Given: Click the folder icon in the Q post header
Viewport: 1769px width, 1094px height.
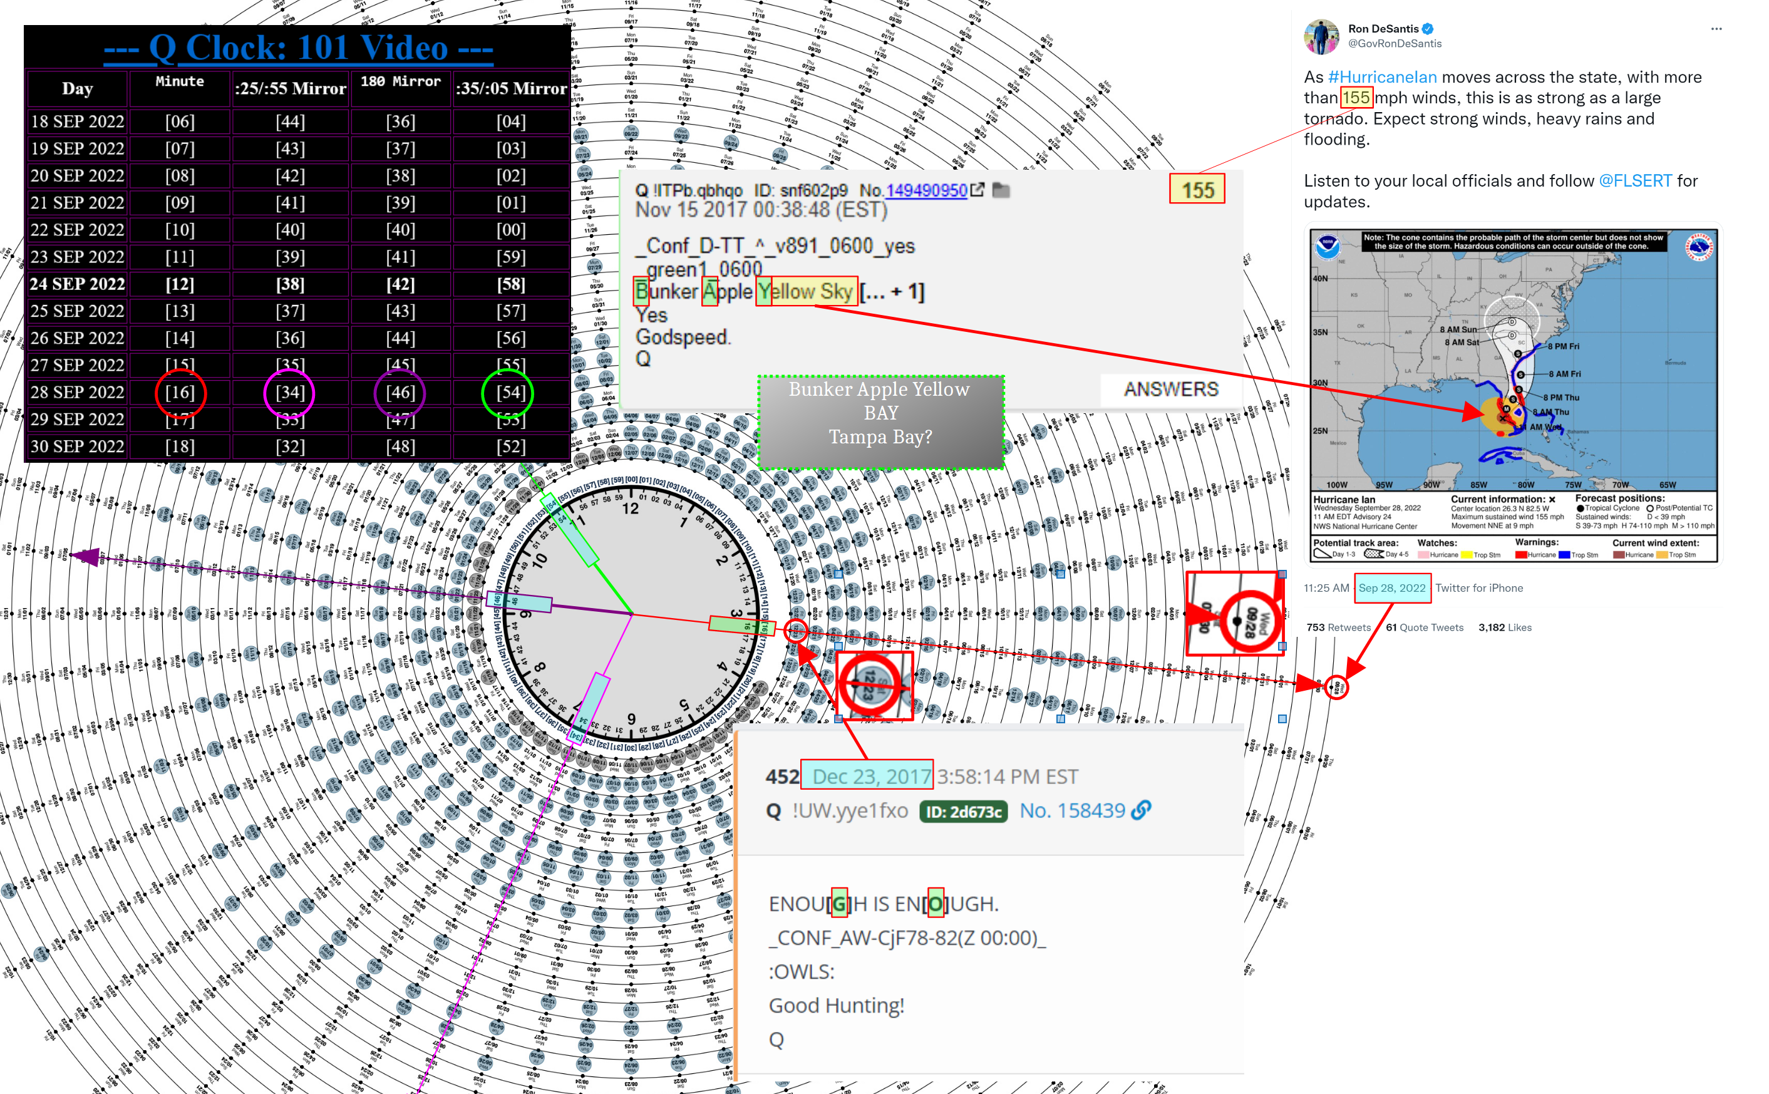Looking at the screenshot, I should (x=1001, y=190).
